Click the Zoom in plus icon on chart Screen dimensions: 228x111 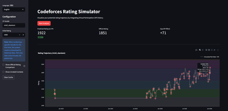click(206, 50)
